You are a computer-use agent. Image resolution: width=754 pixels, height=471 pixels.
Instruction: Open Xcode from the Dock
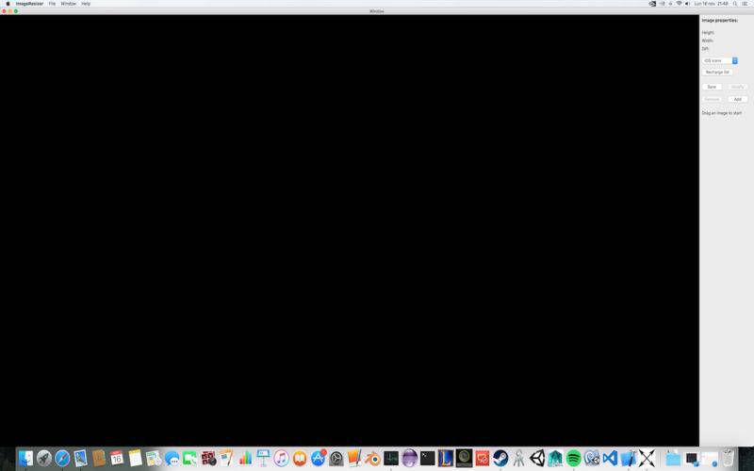629,458
